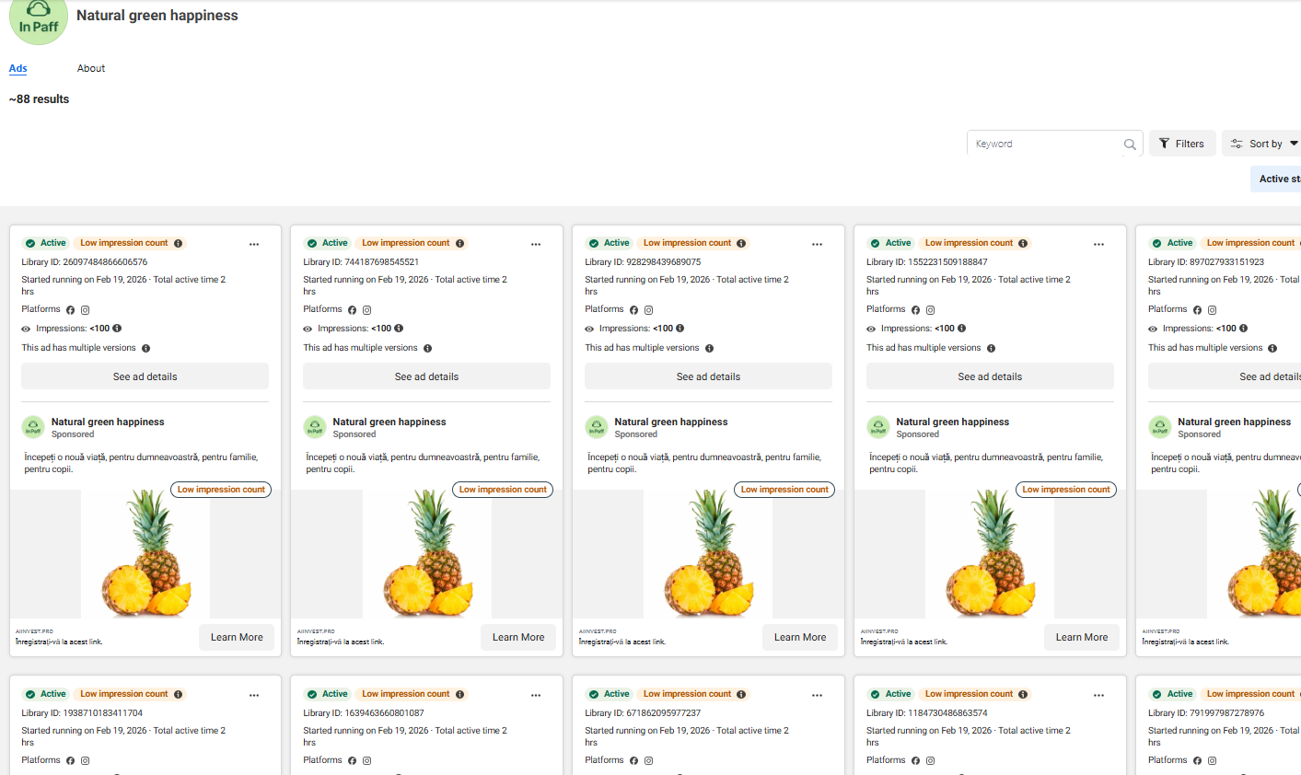Image resolution: width=1301 pixels, height=775 pixels.
Task: Click Instagram platform icon in third ad card
Action: click(648, 310)
